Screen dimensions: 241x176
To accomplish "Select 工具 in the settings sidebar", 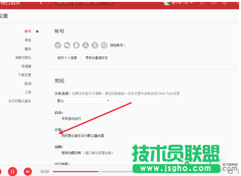I will (x=28, y=92).
